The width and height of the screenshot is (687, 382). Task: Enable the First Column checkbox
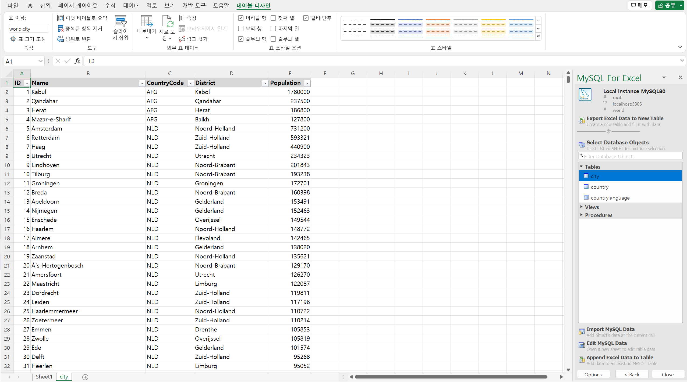point(273,18)
